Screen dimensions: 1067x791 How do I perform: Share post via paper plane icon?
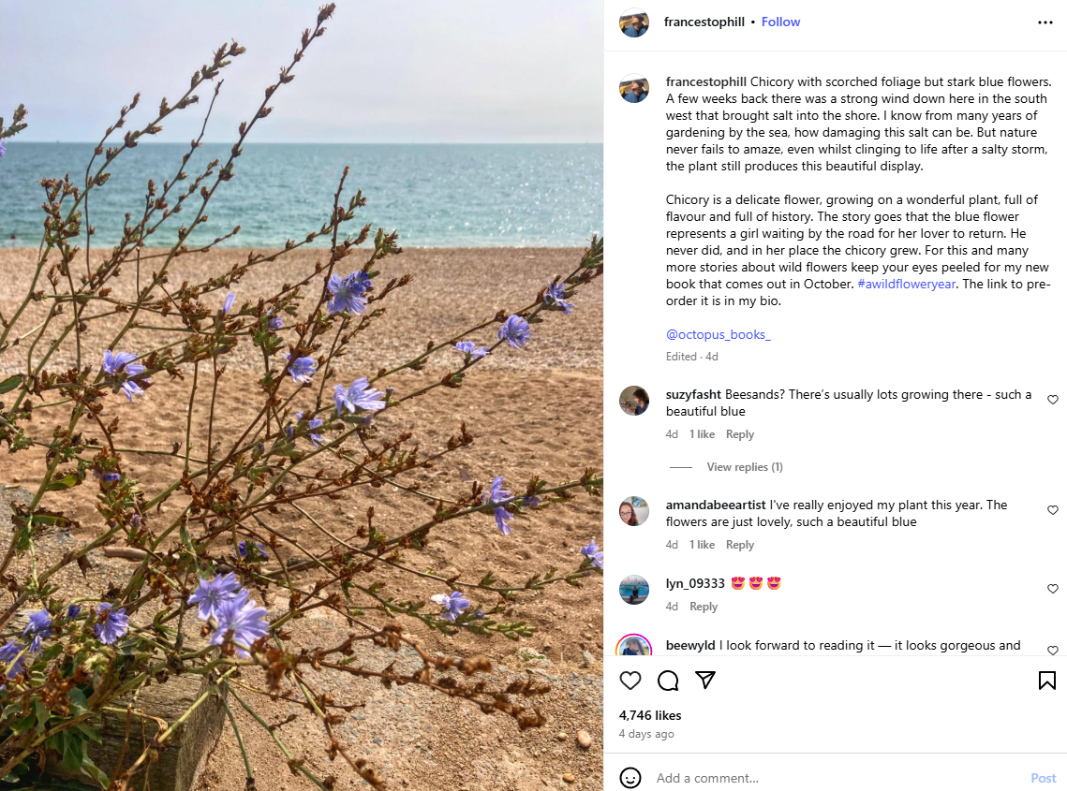(x=705, y=681)
